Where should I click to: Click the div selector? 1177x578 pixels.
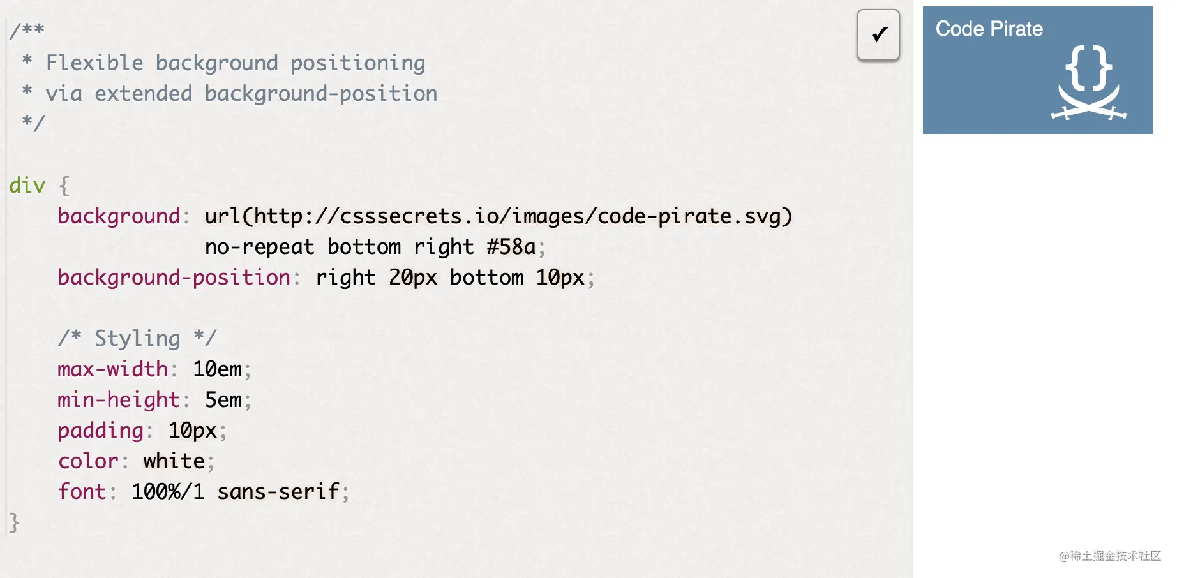tap(27, 186)
